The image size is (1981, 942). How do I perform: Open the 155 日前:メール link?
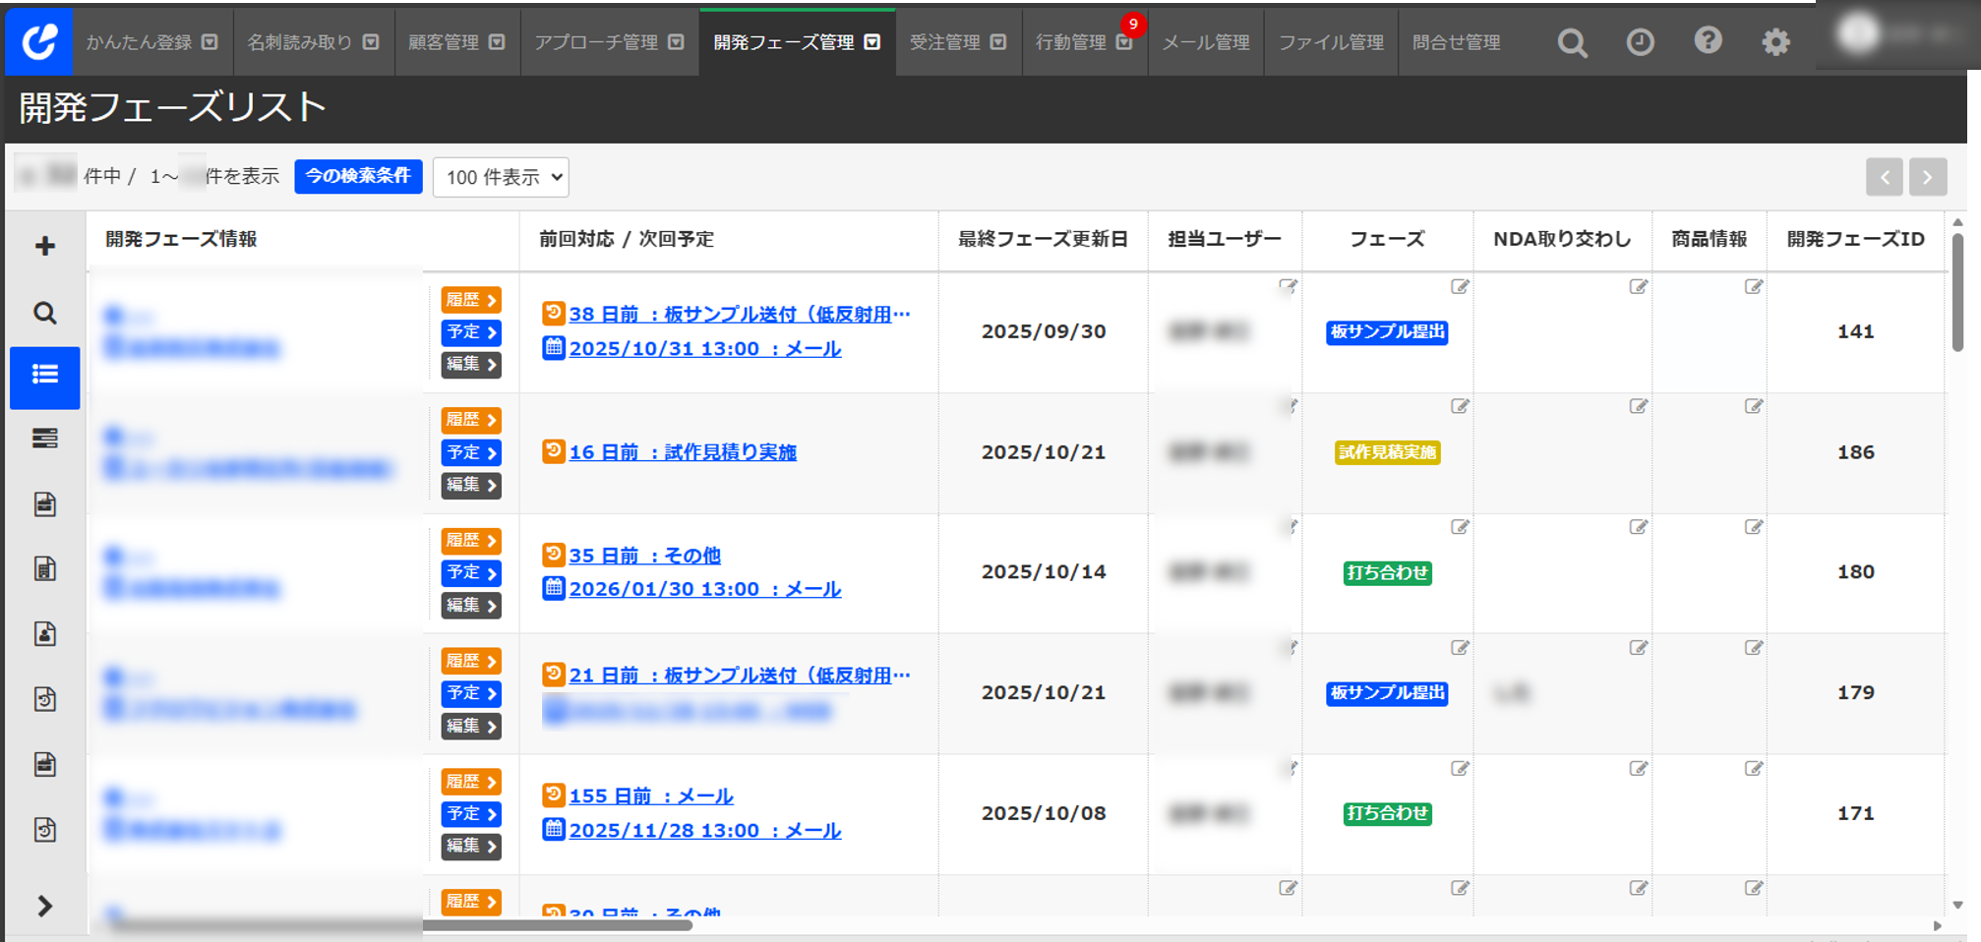coord(651,795)
